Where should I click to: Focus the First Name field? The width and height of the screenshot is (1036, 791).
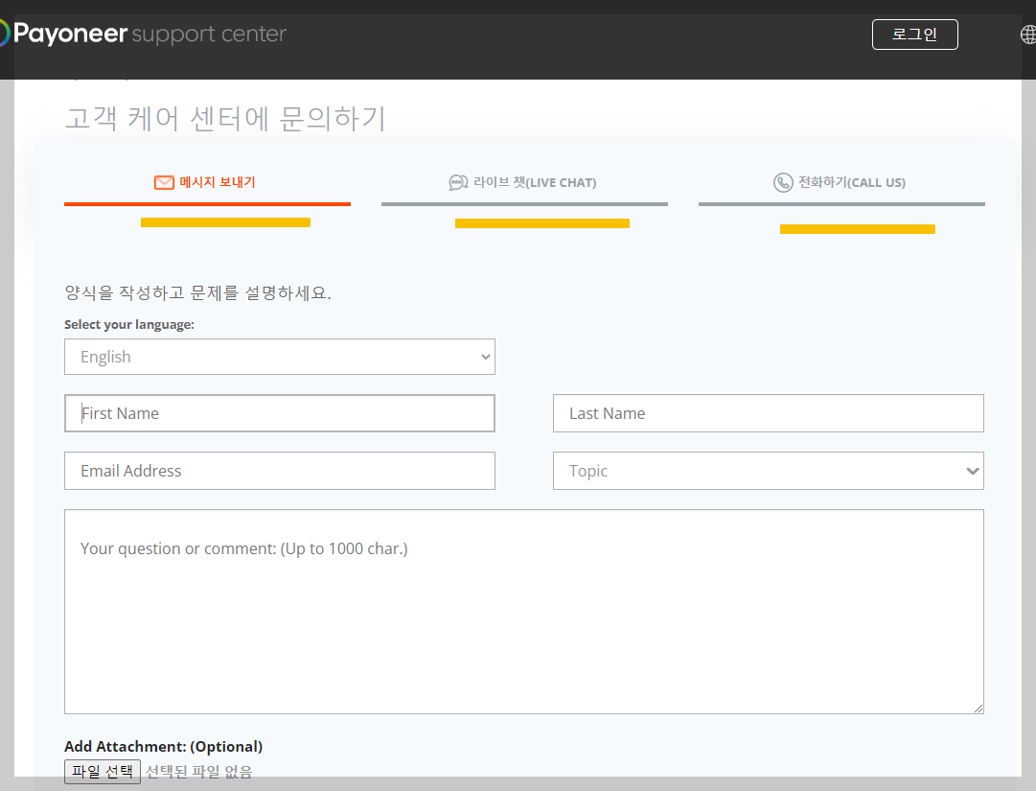point(280,413)
